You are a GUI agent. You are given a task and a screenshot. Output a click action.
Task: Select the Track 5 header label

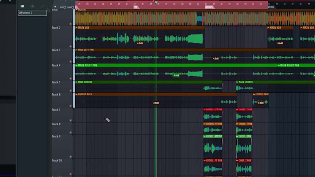[56, 82]
